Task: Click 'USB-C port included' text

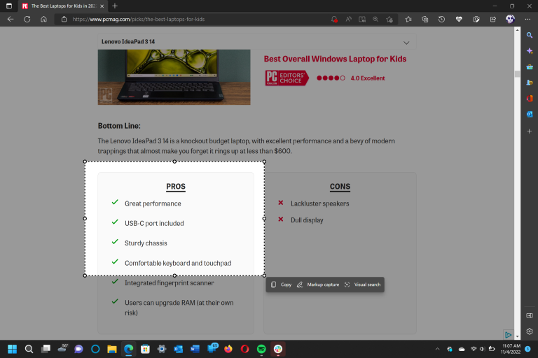Action: (x=154, y=223)
